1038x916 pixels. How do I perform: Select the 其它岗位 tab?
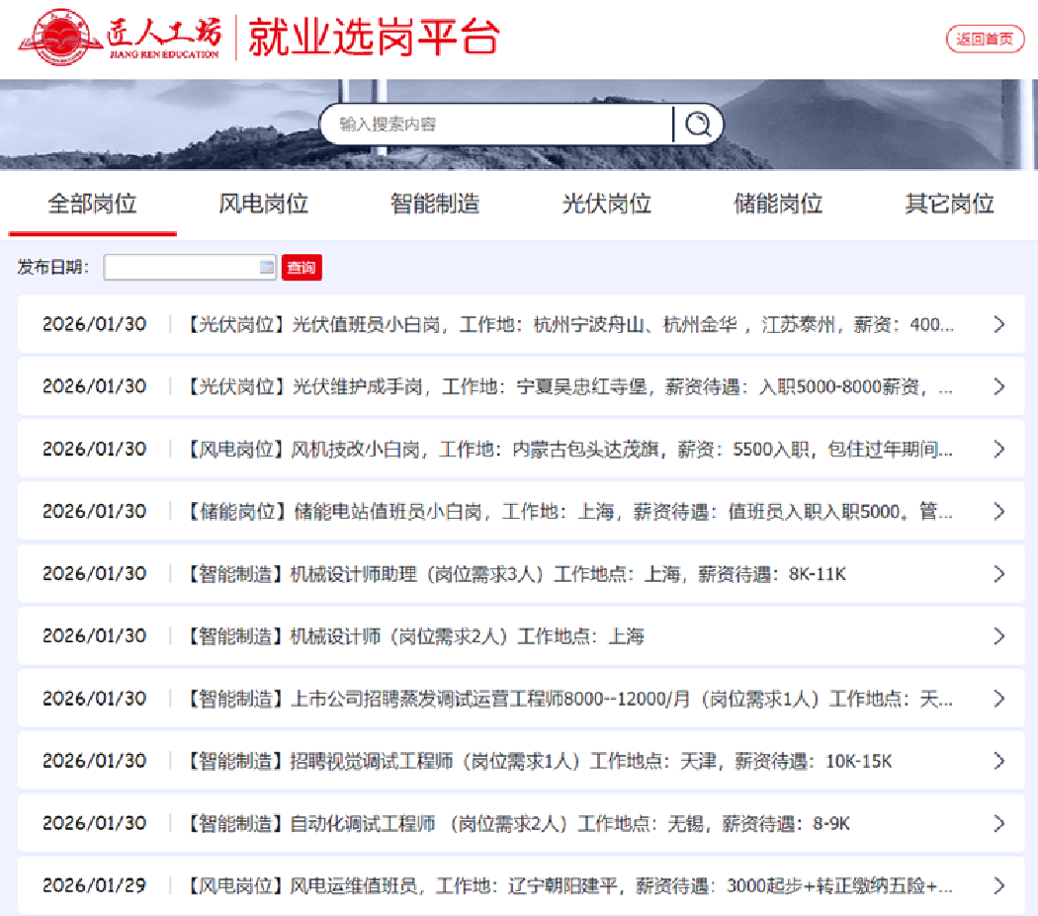point(949,205)
